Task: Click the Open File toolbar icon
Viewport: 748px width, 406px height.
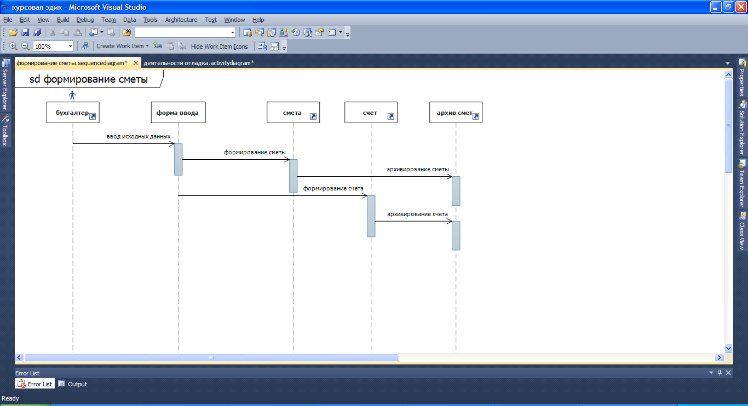Action: pyautogui.click(x=13, y=32)
